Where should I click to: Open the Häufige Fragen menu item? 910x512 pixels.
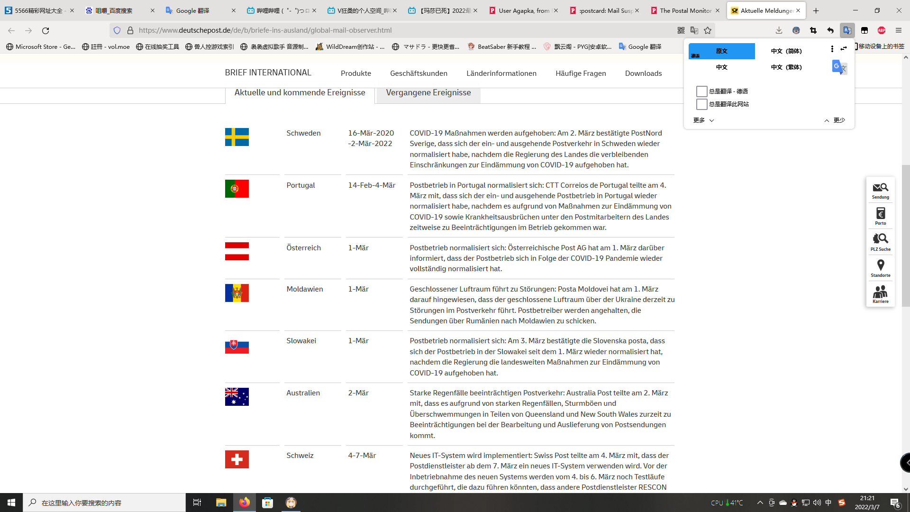(581, 73)
